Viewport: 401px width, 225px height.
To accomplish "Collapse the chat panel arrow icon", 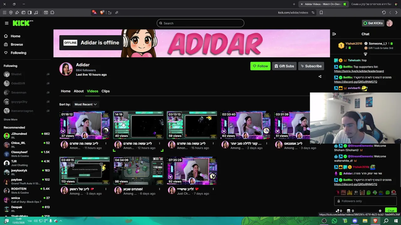I will coord(334,34).
